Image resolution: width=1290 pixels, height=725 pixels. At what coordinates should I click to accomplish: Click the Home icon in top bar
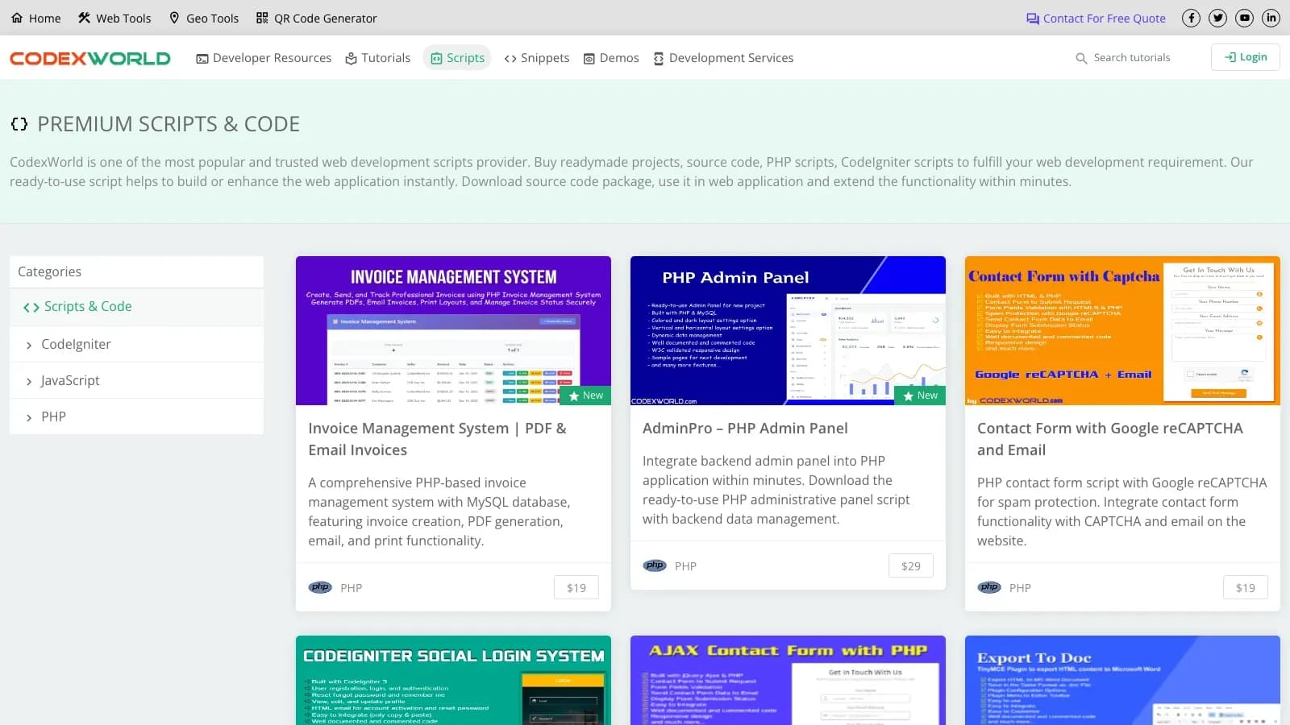click(17, 18)
